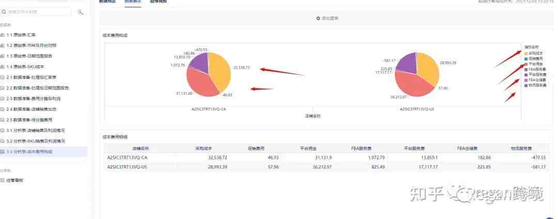This screenshot has height=219, width=558.
Task: Open 2.5 数据准备 sheet in sidebar
Action: 29,120
